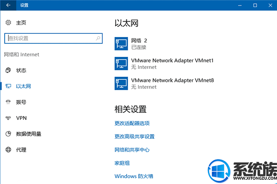Click the 查找设置 search field
277x184 pixels.
click(53, 38)
